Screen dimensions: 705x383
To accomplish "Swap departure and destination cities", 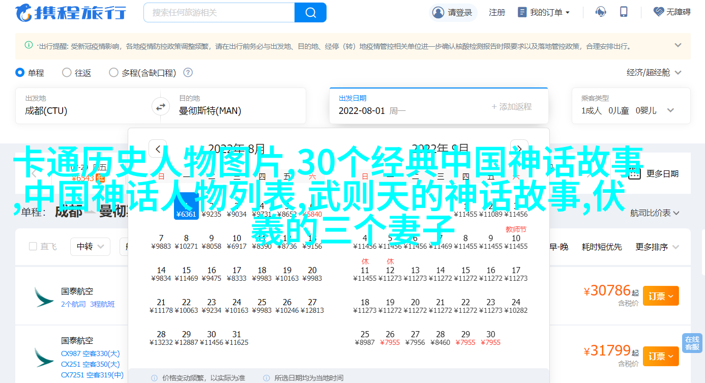I will pyautogui.click(x=161, y=107).
